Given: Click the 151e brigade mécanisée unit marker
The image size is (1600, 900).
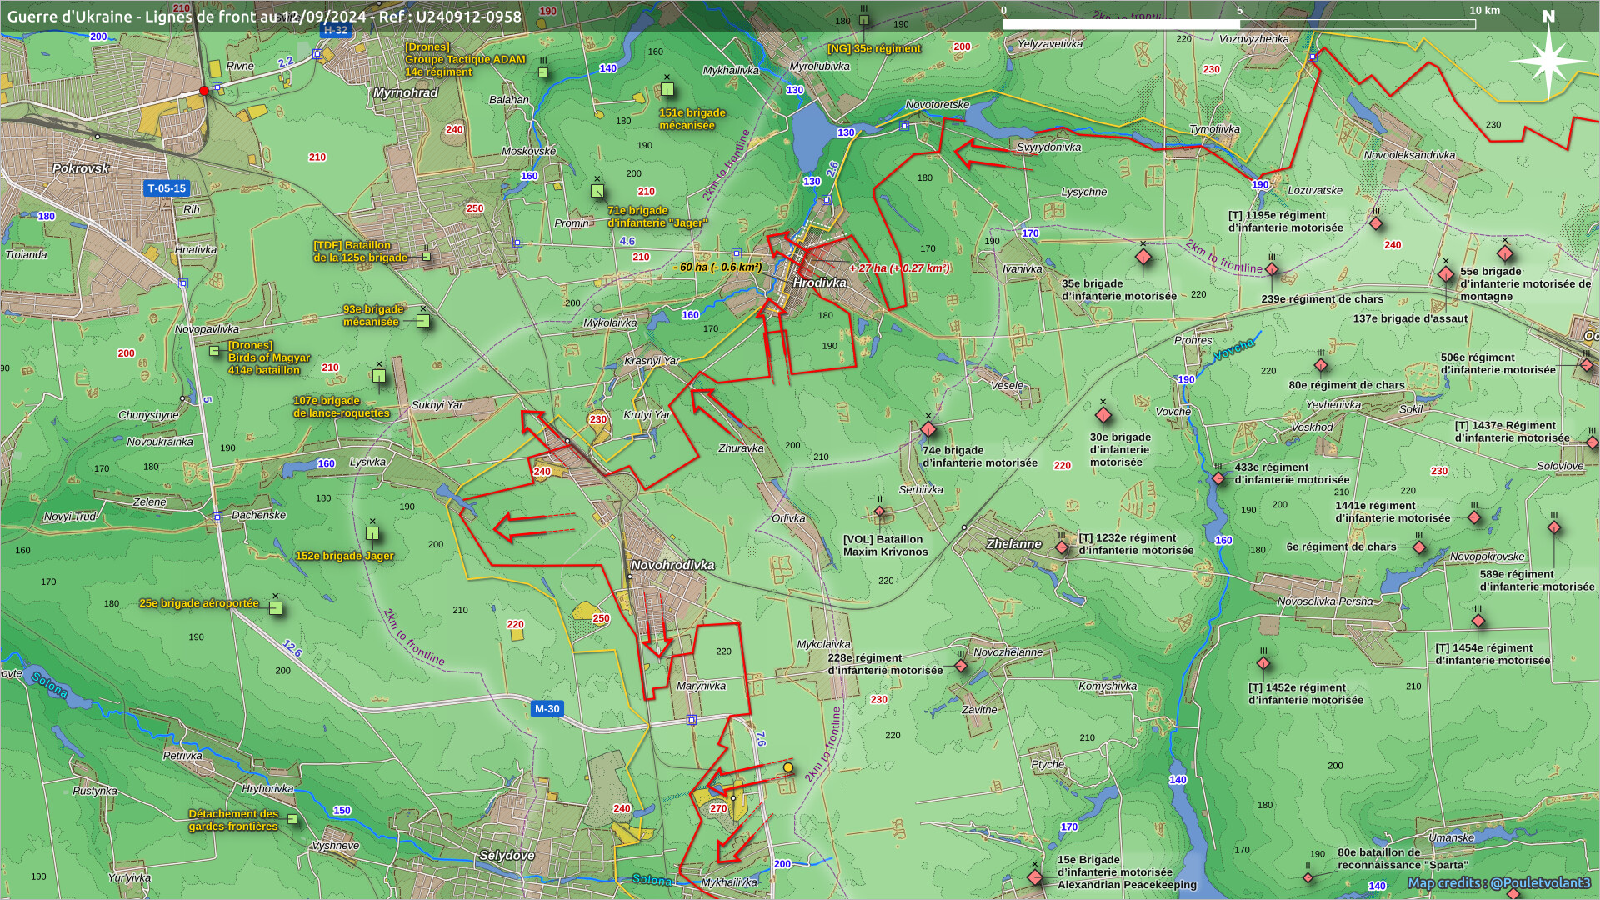Looking at the screenshot, I should coord(667,89).
